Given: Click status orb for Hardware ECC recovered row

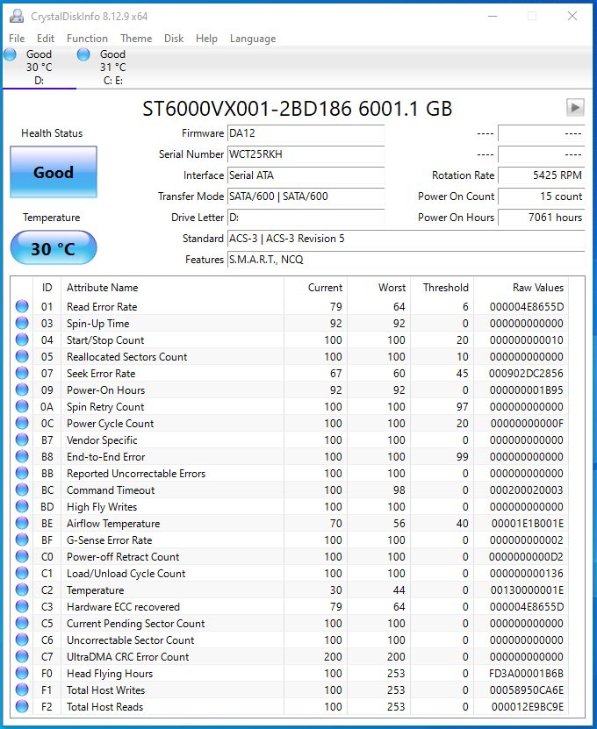Looking at the screenshot, I should click(x=22, y=606).
